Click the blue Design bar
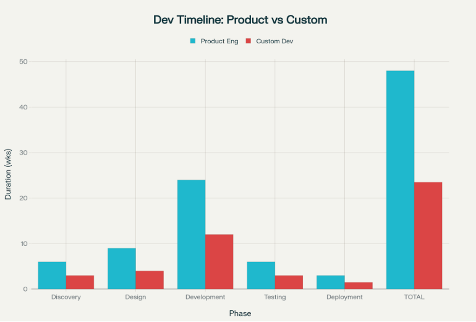Screen dimensions: 476x322 point(122,269)
